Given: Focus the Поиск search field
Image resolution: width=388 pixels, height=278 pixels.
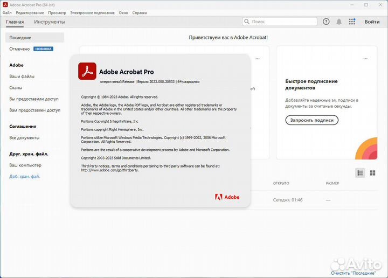Looking at the screenshot, I should point(280,22).
